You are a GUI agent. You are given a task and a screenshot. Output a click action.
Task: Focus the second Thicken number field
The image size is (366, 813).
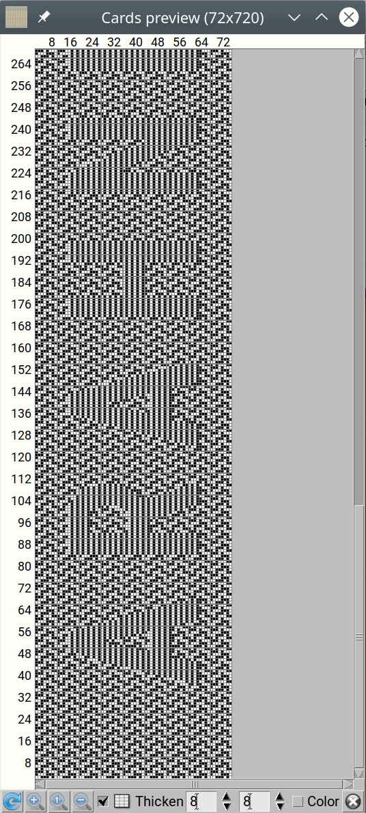255,801
